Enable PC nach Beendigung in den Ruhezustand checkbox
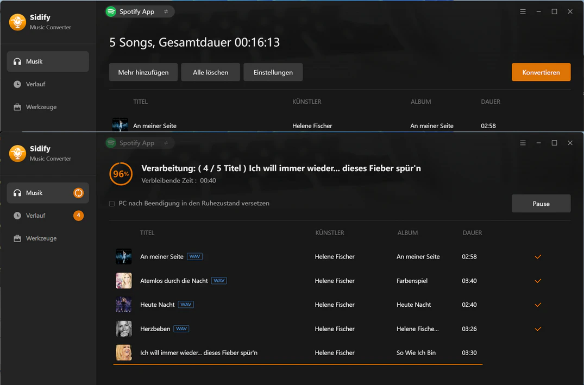Screen dimensions: 584x385 click(112, 204)
